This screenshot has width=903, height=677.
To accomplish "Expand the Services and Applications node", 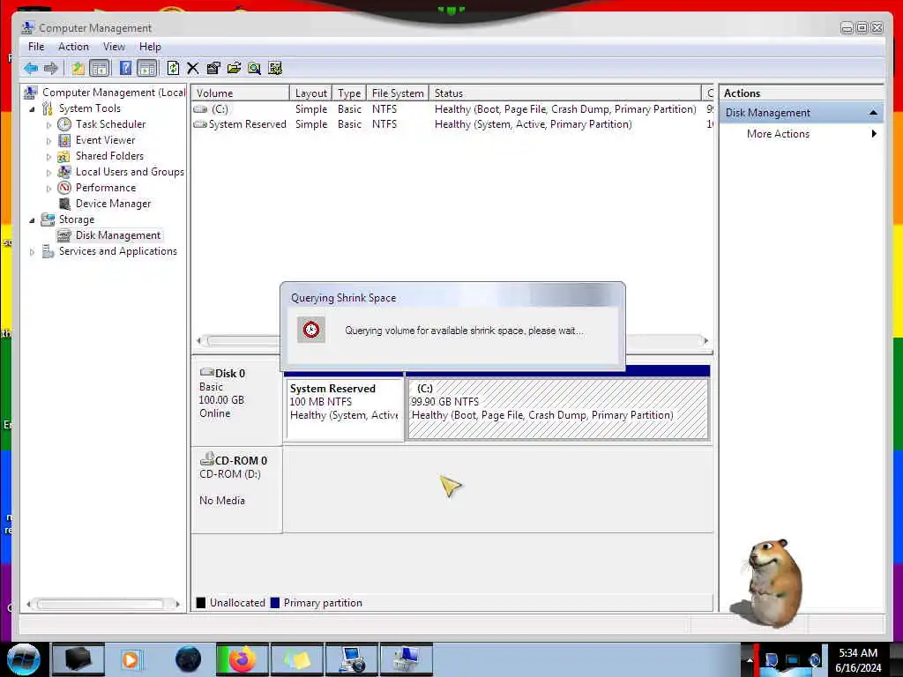I will pyautogui.click(x=33, y=251).
